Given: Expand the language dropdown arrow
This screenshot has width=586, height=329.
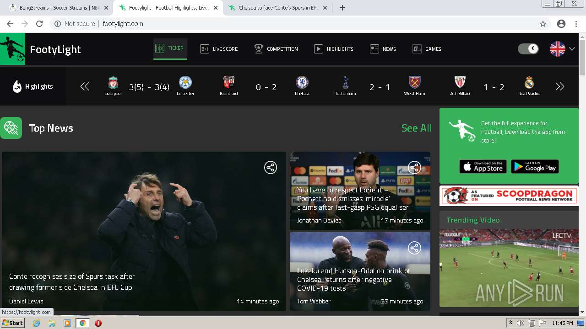Looking at the screenshot, I should 572,49.
